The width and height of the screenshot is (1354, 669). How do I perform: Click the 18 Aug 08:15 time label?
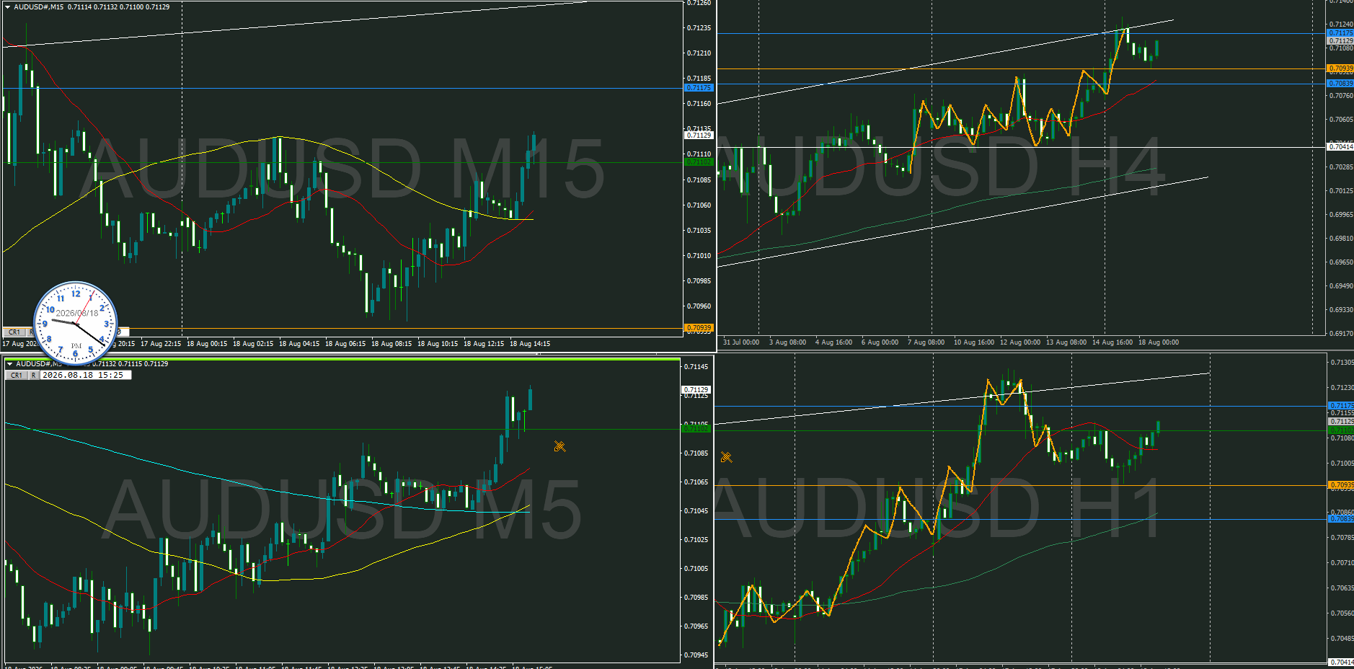point(391,344)
